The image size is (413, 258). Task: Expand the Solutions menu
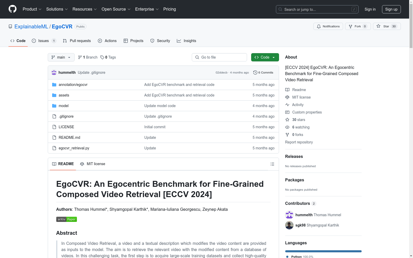(x=57, y=9)
